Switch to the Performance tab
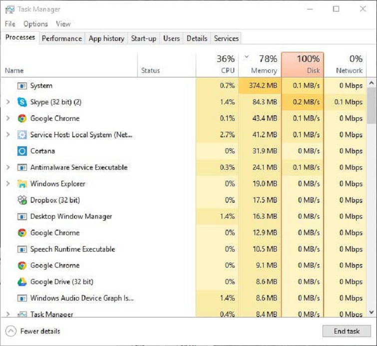The width and height of the screenshot is (377, 346). point(61,38)
